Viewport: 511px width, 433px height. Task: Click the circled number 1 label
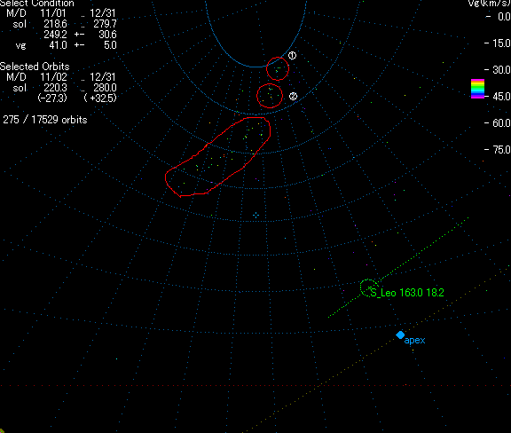(292, 55)
